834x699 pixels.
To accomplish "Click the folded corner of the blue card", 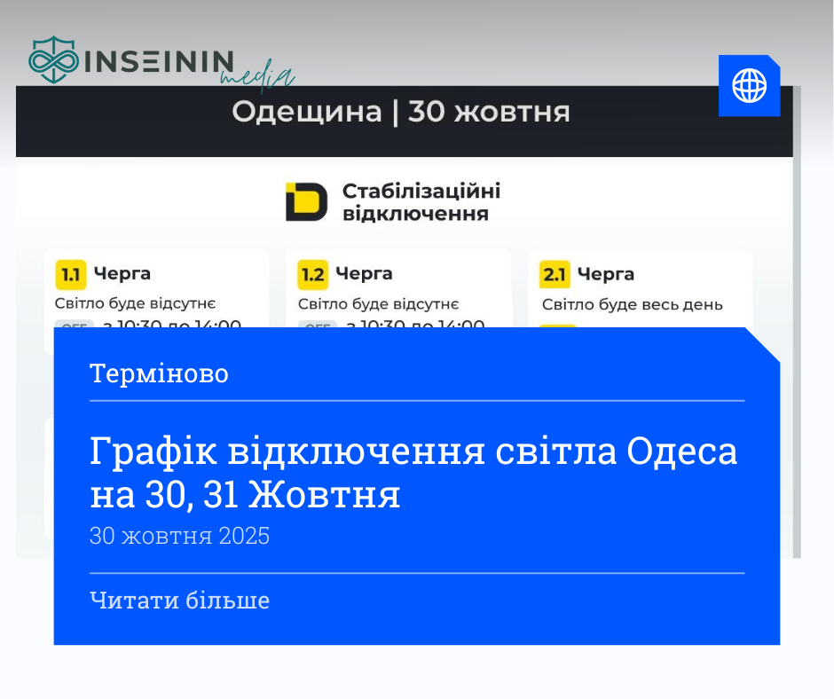I will click(x=763, y=340).
